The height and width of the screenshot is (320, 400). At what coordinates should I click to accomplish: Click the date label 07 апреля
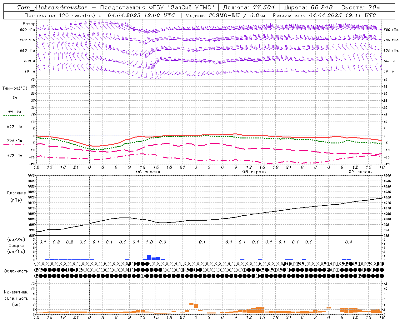point(361,172)
